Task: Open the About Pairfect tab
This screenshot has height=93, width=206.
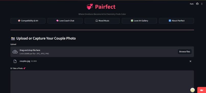Action: pos(176,21)
